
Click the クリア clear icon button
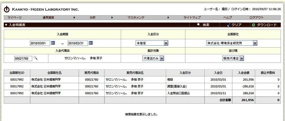click(229, 25)
